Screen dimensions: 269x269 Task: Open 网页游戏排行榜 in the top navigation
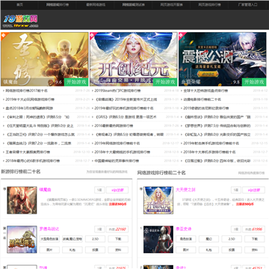tap(209, 4)
